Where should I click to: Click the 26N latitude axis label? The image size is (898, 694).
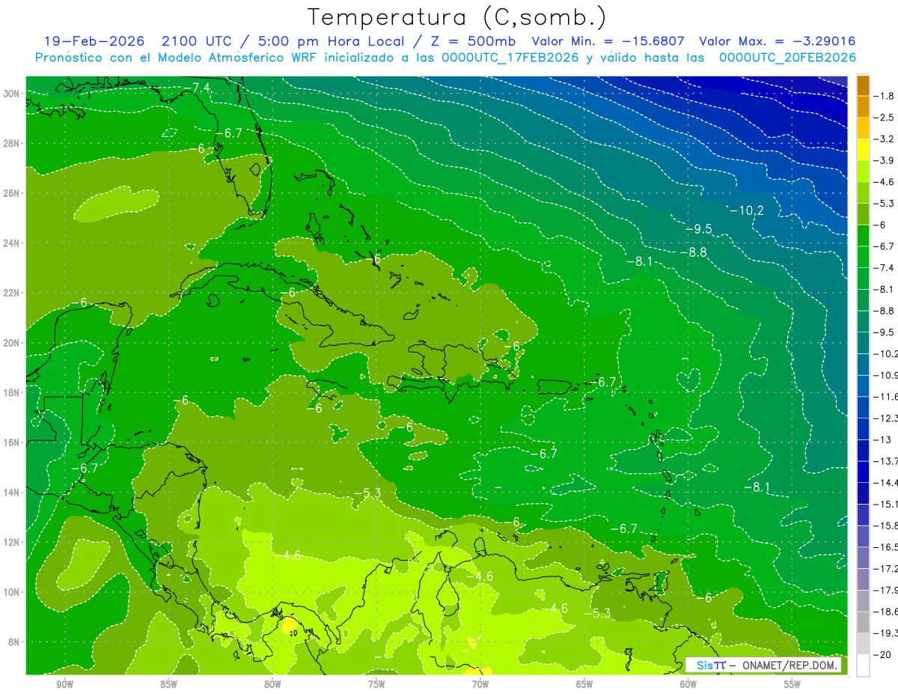click(13, 193)
